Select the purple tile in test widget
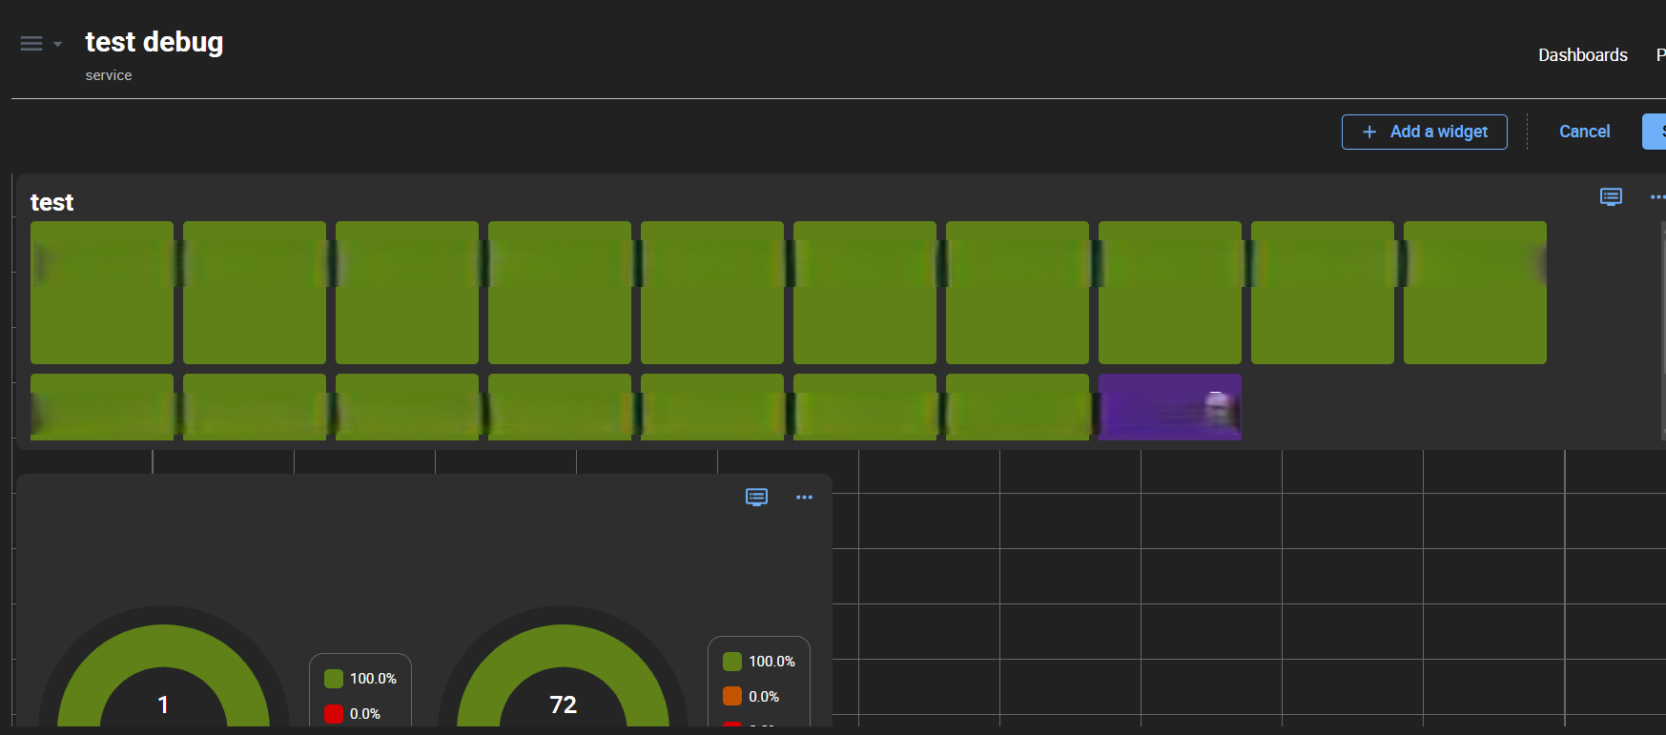This screenshot has width=1666, height=735. [x=1169, y=406]
